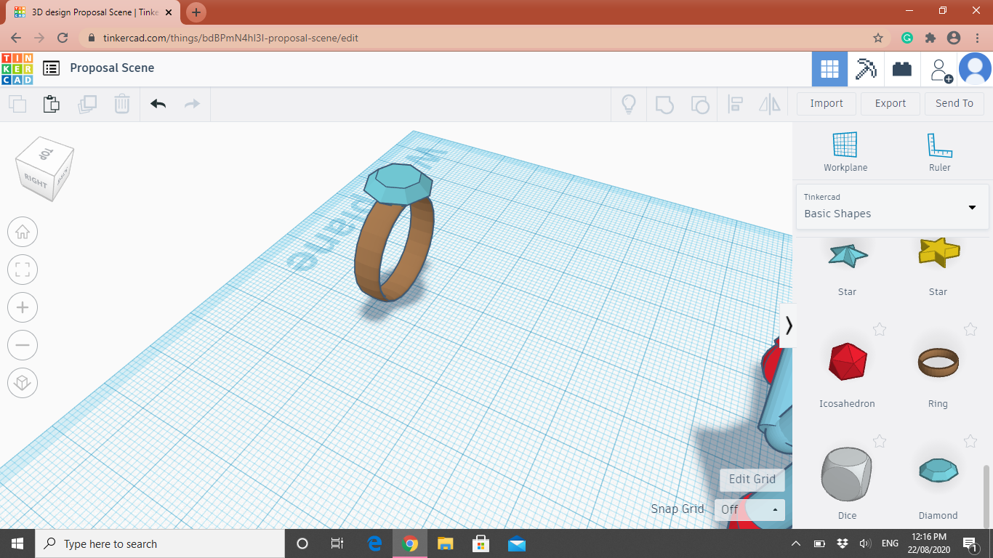Zoom in with the plus button
The width and height of the screenshot is (993, 558).
(23, 307)
